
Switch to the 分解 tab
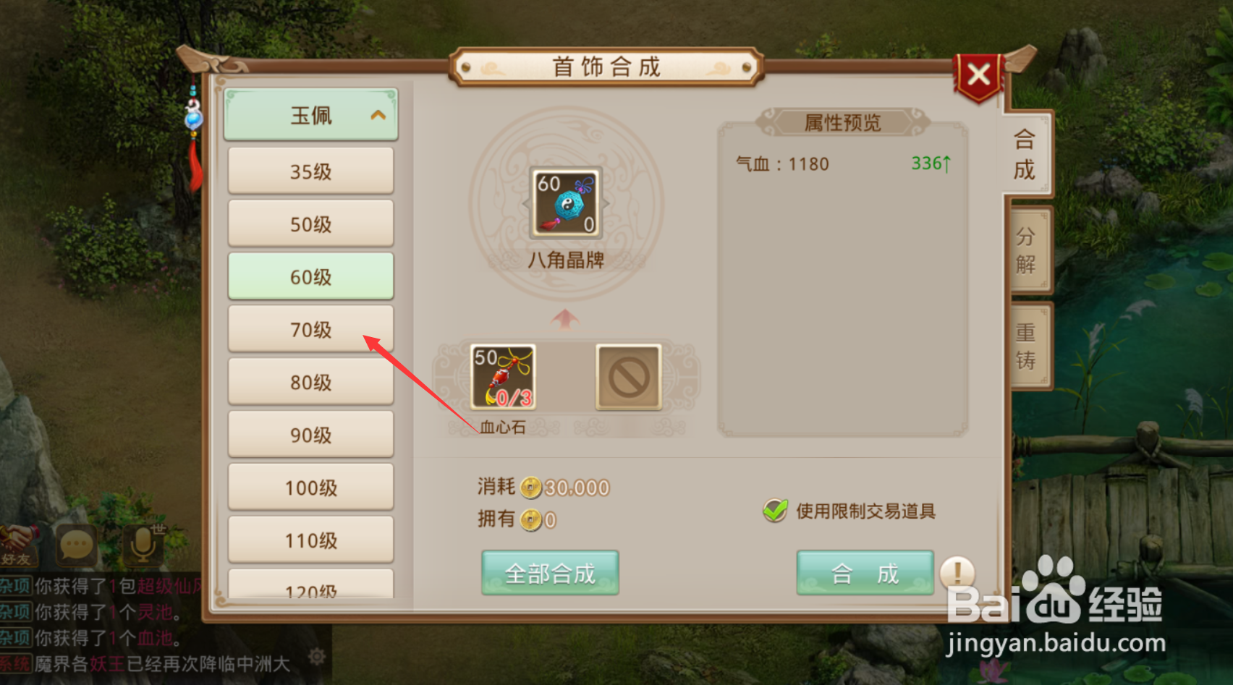point(1027,250)
